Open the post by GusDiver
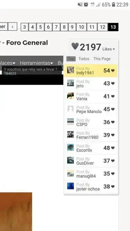The image size is (130, 231). [91, 161]
